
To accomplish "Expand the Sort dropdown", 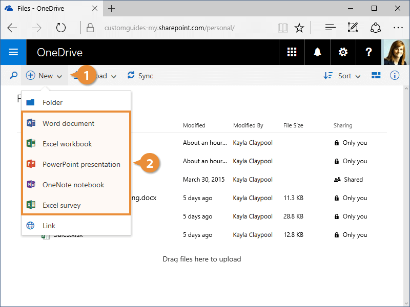I will [342, 76].
